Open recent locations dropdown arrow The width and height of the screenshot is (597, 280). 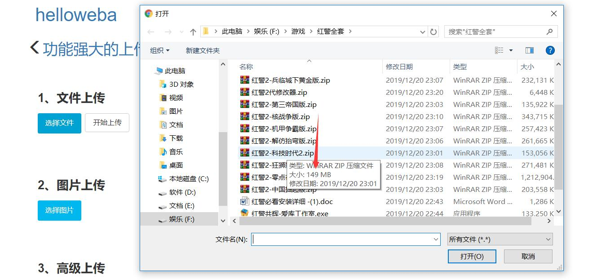tap(181, 32)
